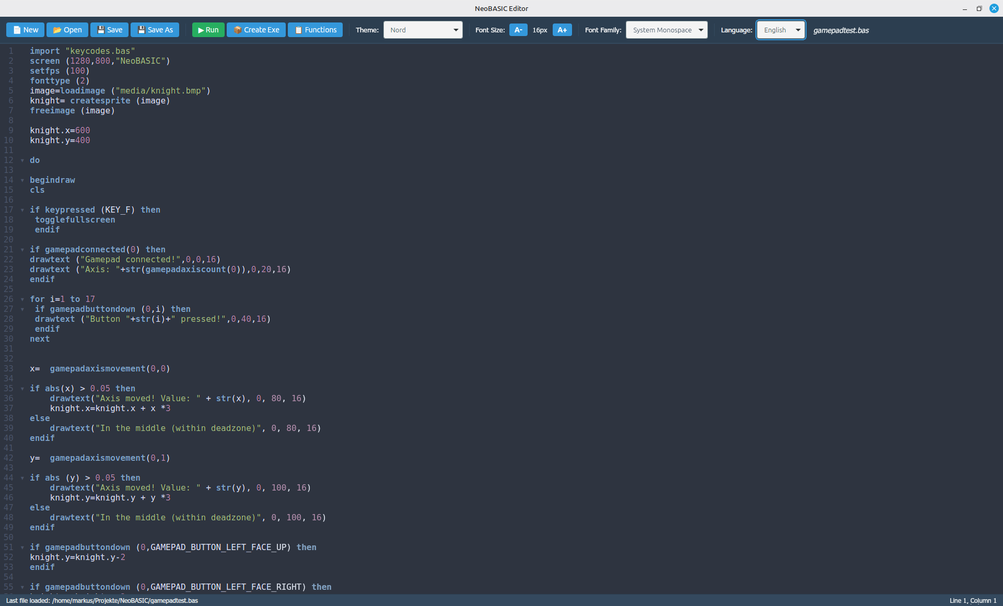The image size is (1003, 606).
Task: Collapse the do loop fold on line 12
Action: [22, 160]
